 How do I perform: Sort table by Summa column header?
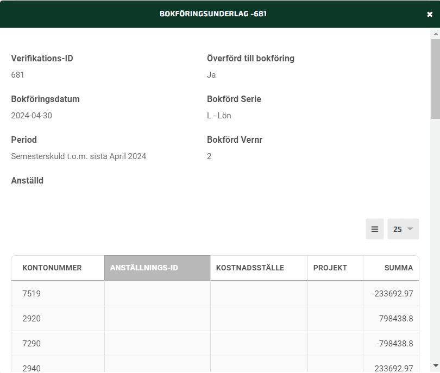[398, 268]
